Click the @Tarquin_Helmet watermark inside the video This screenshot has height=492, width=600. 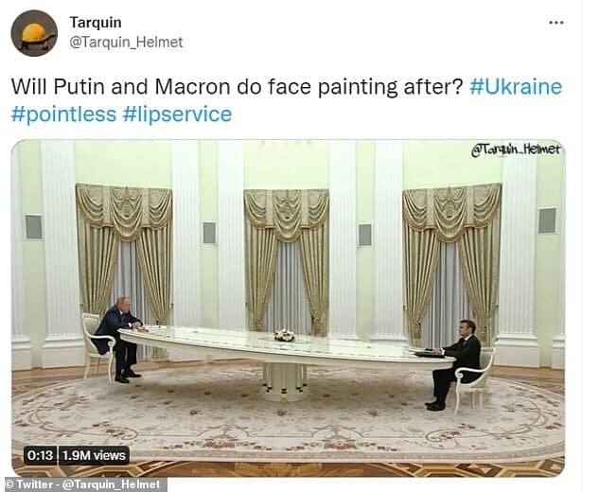[516, 149]
